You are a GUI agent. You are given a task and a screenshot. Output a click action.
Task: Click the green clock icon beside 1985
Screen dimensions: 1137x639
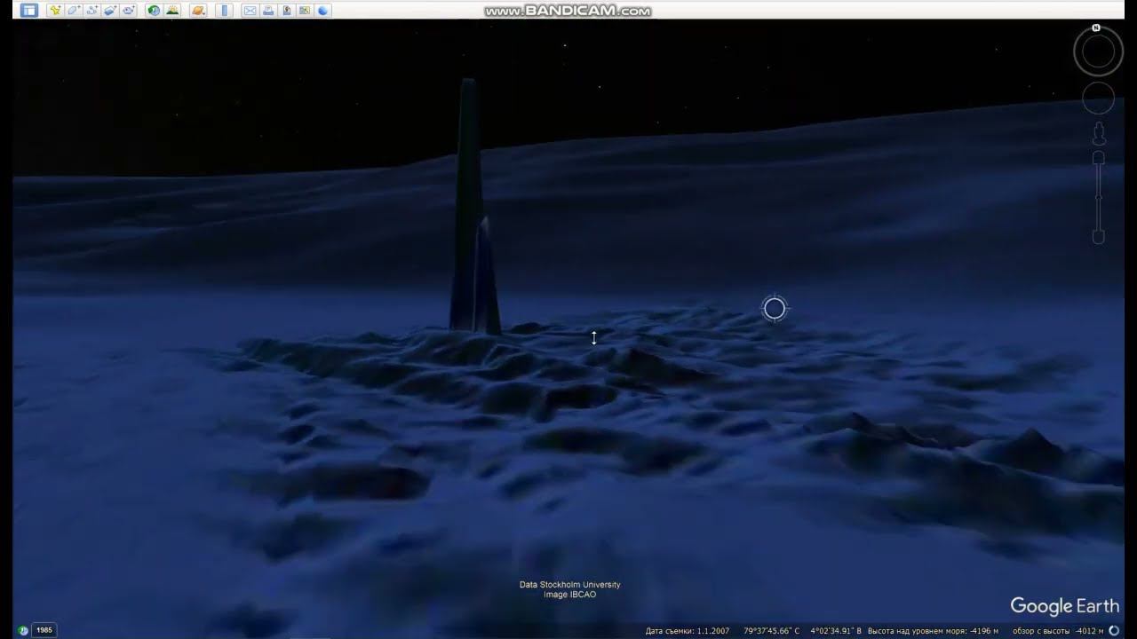click(23, 630)
